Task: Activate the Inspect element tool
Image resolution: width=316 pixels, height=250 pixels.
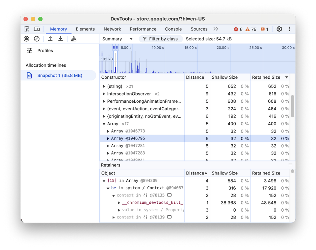Action: point(26,29)
